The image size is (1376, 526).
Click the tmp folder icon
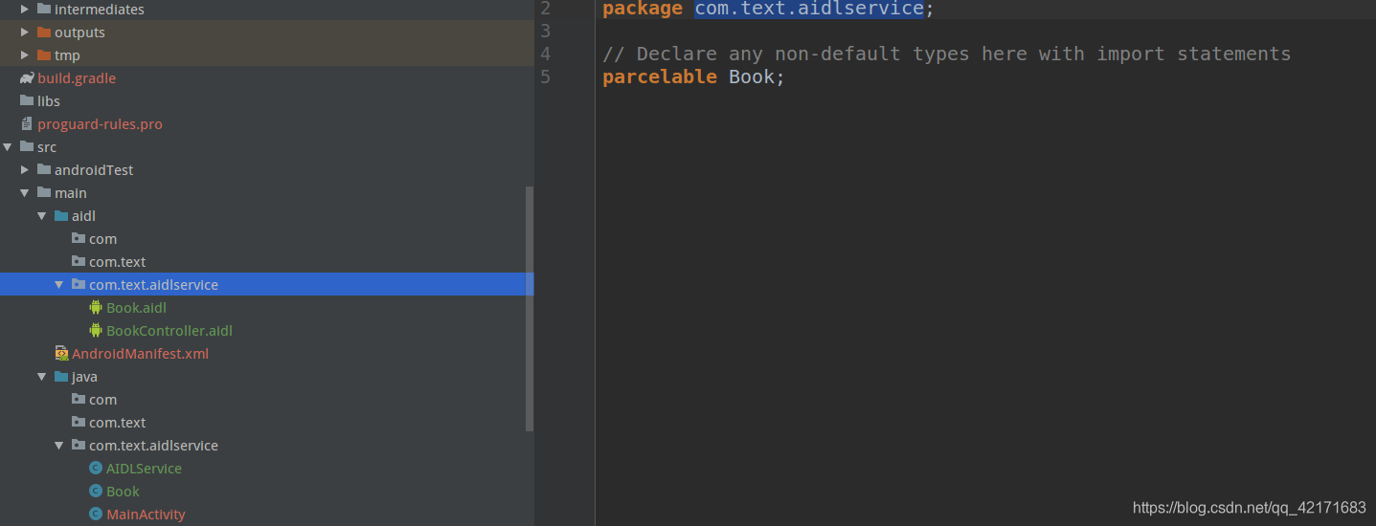(x=43, y=55)
